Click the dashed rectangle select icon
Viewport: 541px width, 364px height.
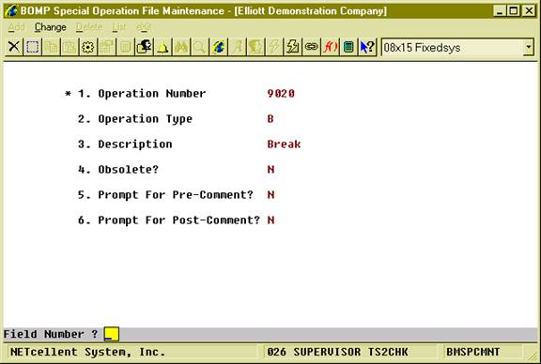tap(33, 47)
